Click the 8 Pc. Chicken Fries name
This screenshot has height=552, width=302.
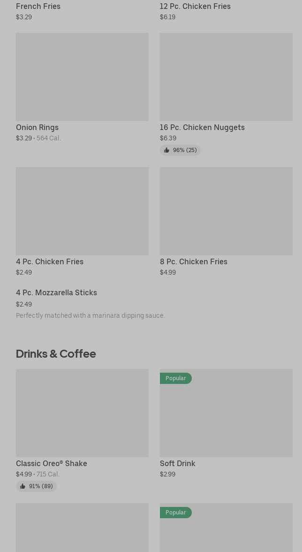click(193, 261)
